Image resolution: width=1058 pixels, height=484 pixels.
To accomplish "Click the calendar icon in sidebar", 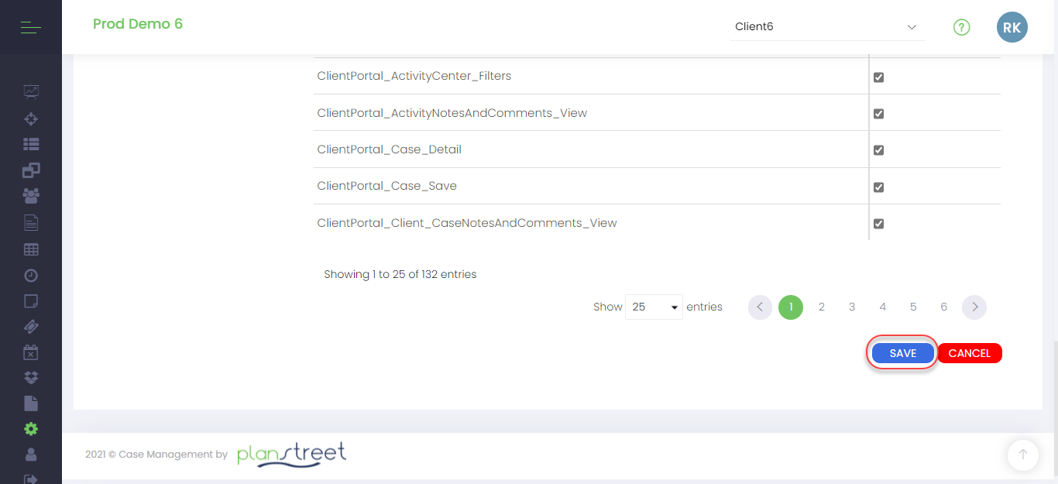I will coord(31,352).
